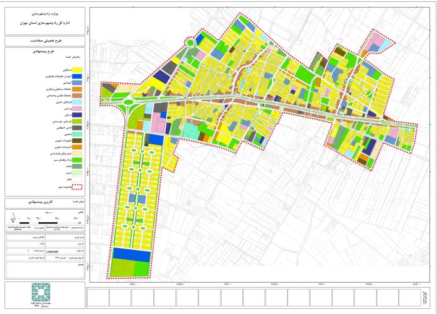Select the muted green gardens legend swatch
The image size is (437, 314).
pos(77,166)
